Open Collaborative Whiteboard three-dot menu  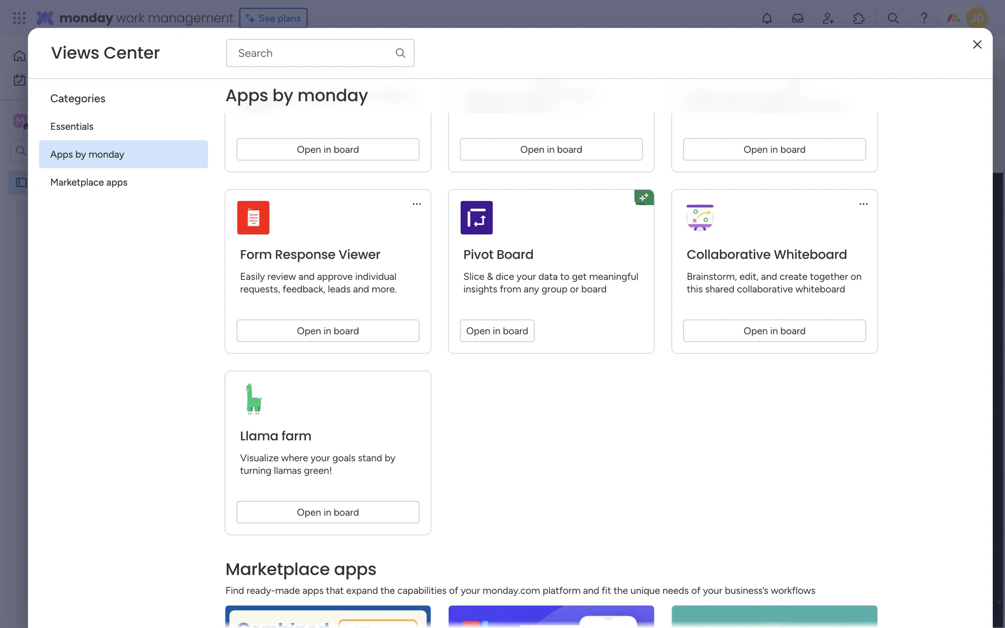863,204
